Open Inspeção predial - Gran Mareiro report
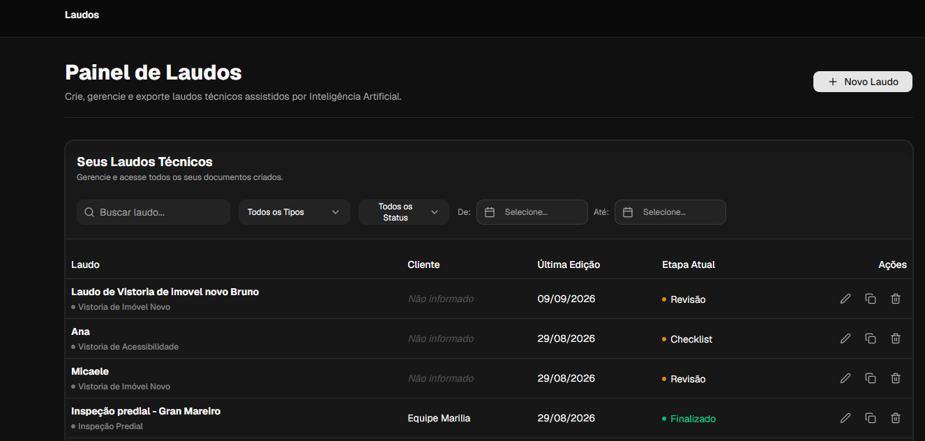The width and height of the screenshot is (925, 441). [146, 411]
